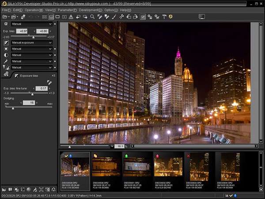
Task: Select the side-by-side split view icon
Action: [64, 17]
